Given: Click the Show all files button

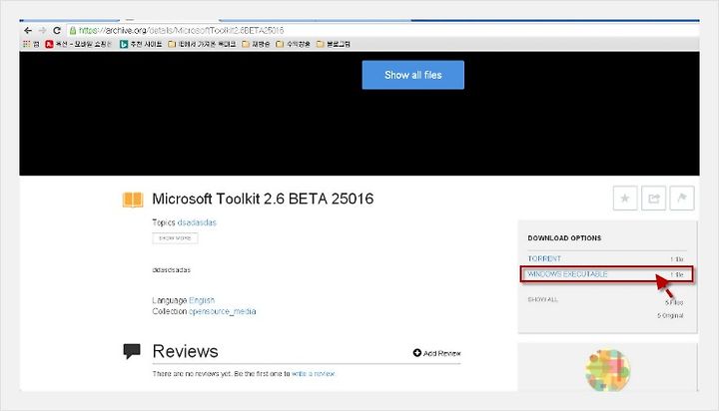Looking at the screenshot, I should 412,75.
